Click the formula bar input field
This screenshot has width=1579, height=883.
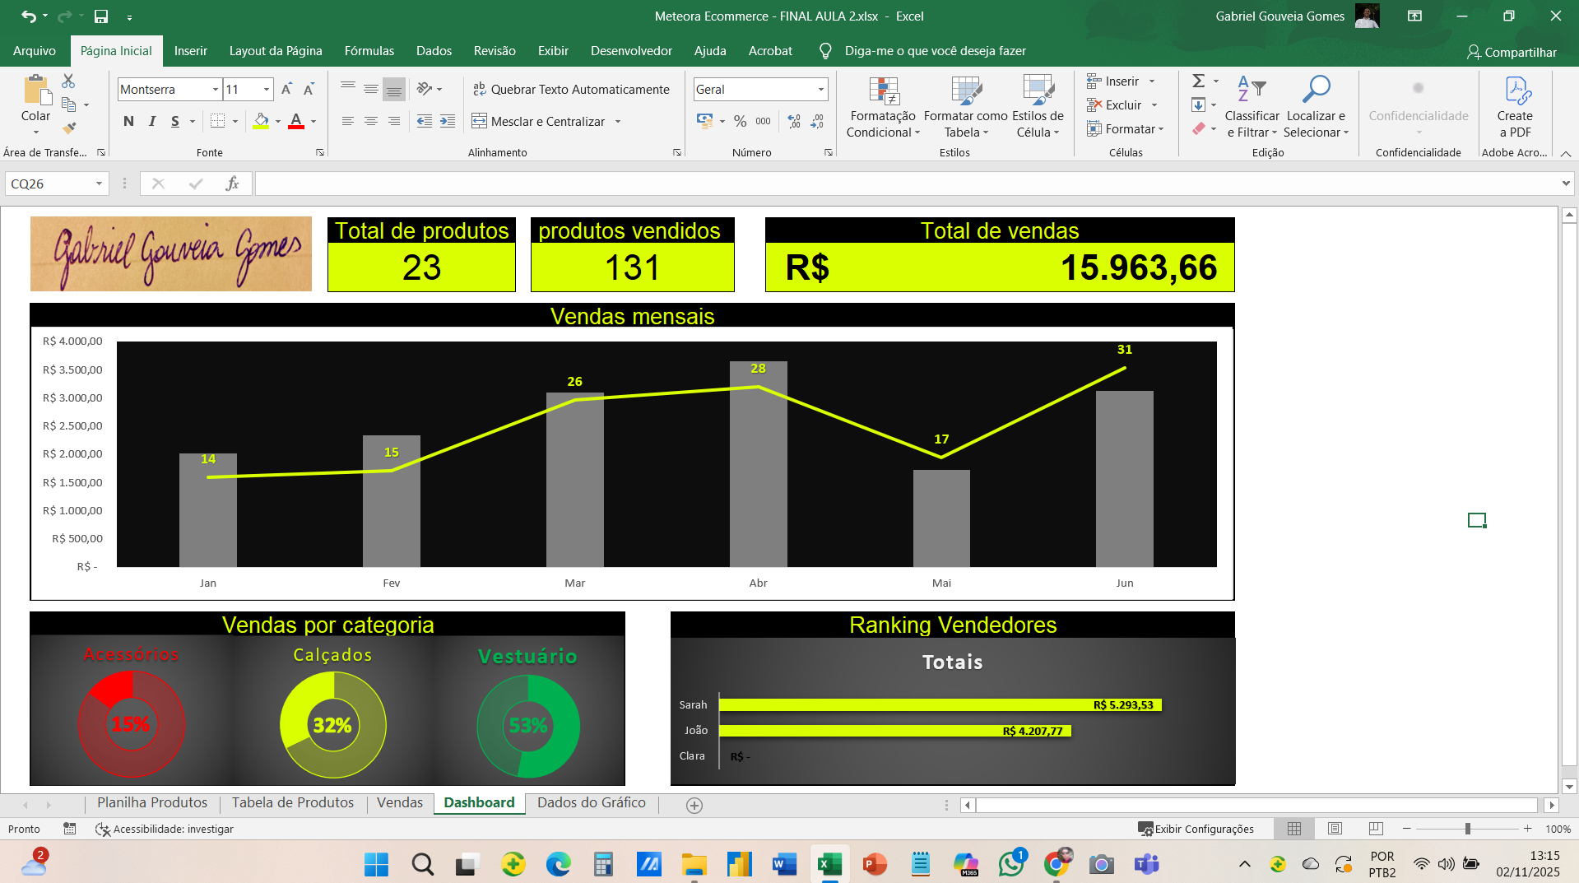[x=907, y=184]
